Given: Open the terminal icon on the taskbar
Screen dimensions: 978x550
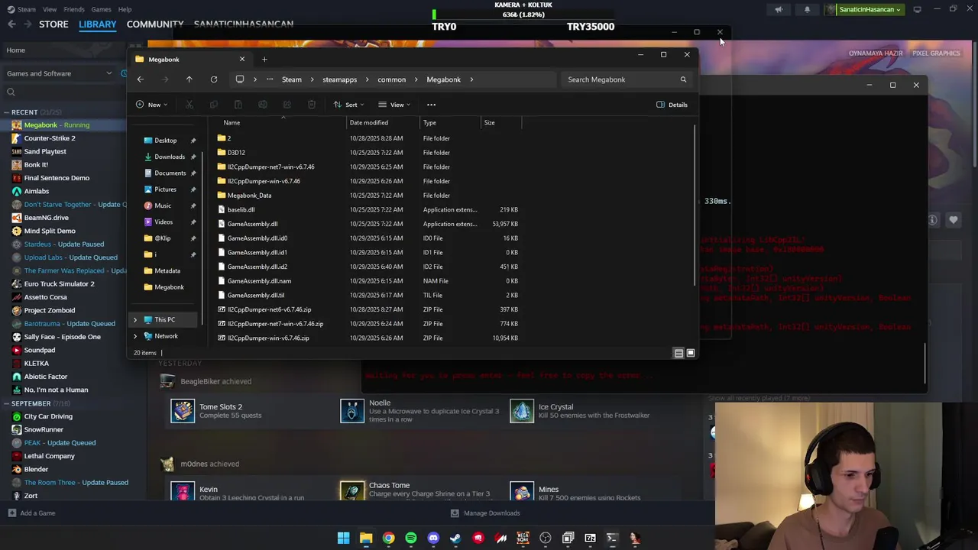Looking at the screenshot, I should point(612,538).
